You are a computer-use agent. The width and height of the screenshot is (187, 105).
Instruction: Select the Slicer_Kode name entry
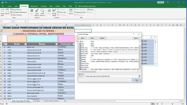(x=109, y=65)
